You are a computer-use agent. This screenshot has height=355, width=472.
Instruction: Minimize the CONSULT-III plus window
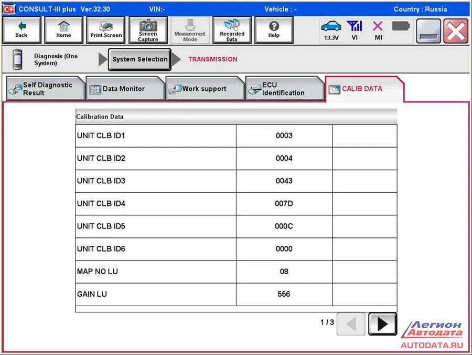click(x=428, y=31)
